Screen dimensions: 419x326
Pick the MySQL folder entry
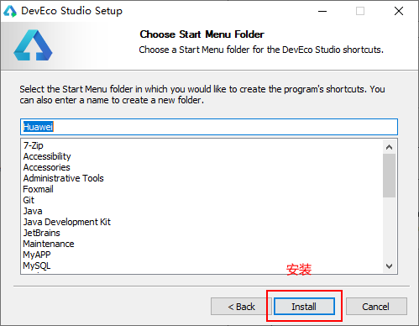pyautogui.click(x=37, y=266)
